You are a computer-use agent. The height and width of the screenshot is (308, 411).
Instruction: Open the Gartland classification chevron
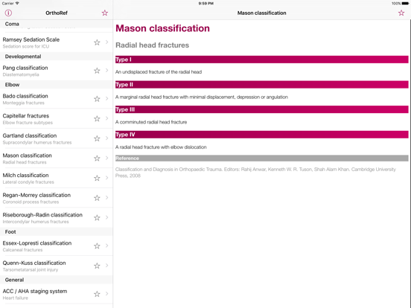[x=107, y=138]
